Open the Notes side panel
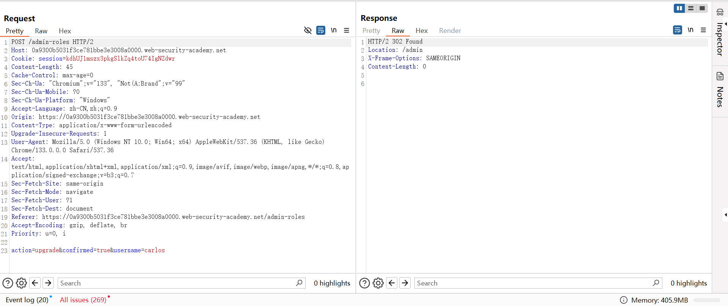 click(x=720, y=90)
